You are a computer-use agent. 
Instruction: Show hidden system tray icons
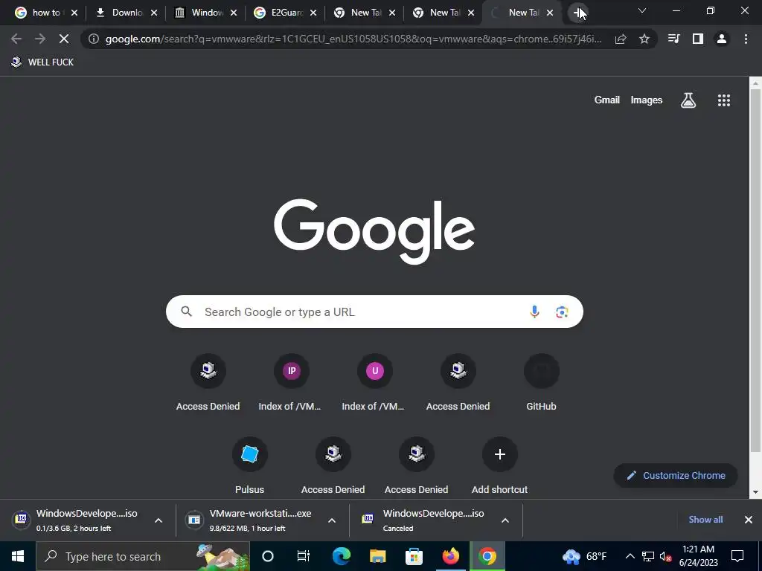[x=630, y=556]
